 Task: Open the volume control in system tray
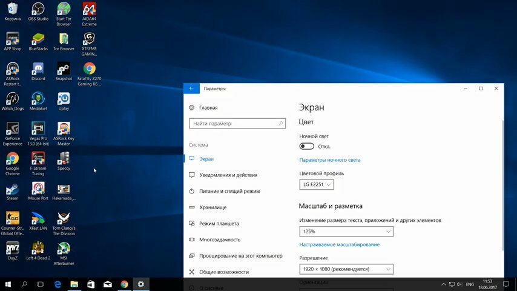click(x=459, y=284)
